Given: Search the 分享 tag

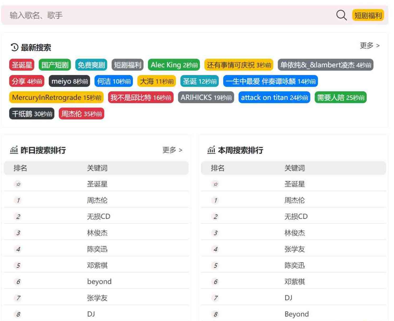Looking at the screenshot, I should pos(27,81).
